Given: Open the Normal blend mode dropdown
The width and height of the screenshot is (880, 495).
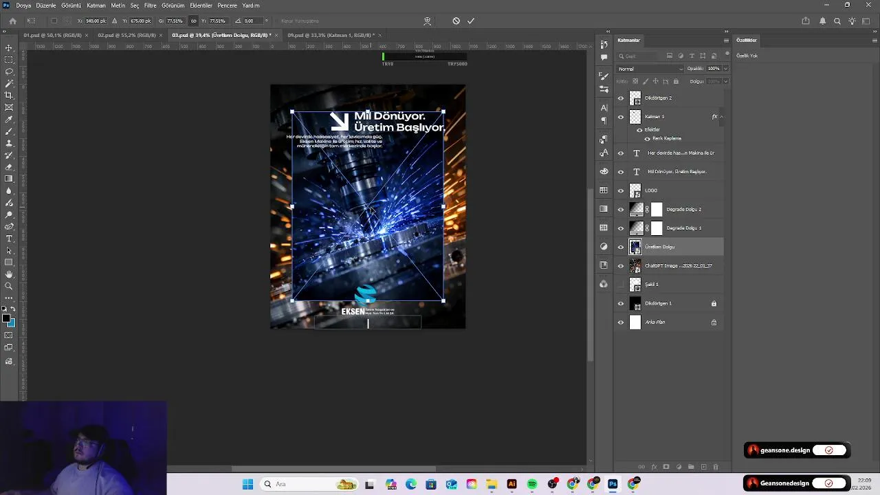Looking at the screenshot, I should pyautogui.click(x=650, y=69).
